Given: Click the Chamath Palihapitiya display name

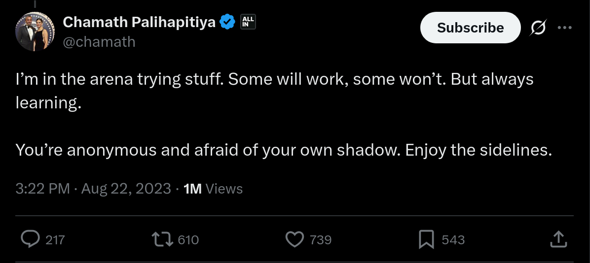Looking at the screenshot, I should point(139,22).
